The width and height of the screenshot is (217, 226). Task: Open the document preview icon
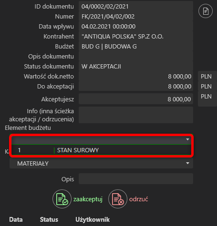coord(206,11)
